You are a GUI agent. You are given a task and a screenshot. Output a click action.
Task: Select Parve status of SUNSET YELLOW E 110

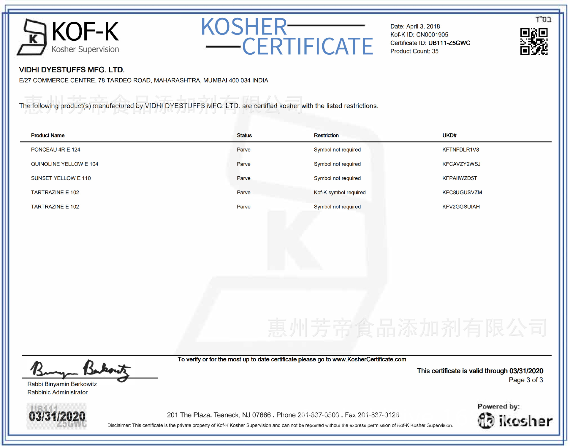coord(243,178)
